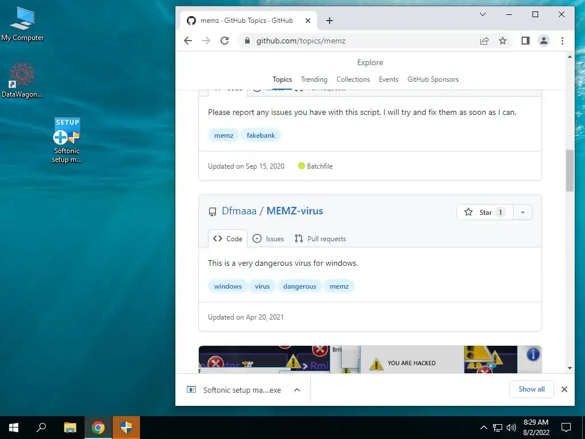The height and width of the screenshot is (439, 585).
Task: Open notification center
Action: coord(566,428)
